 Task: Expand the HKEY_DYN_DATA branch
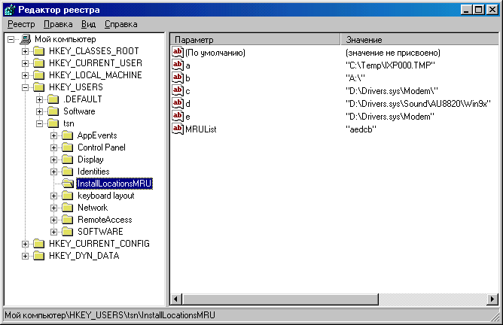coord(26,256)
